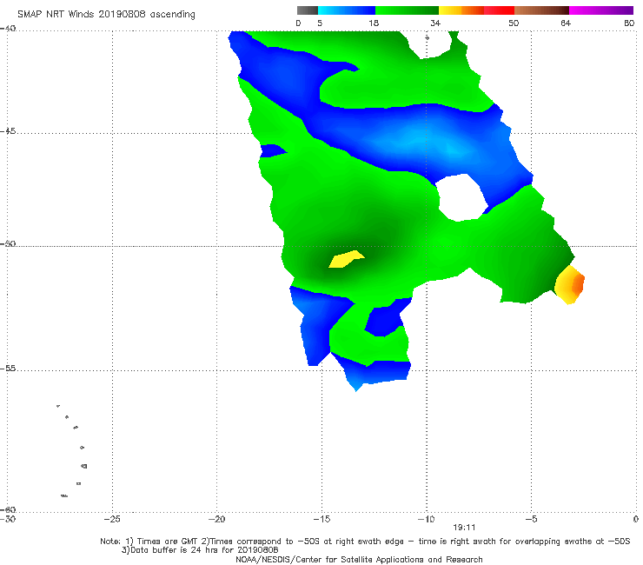
Task: Click the longitude label '-5'
Action: coord(531,519)
